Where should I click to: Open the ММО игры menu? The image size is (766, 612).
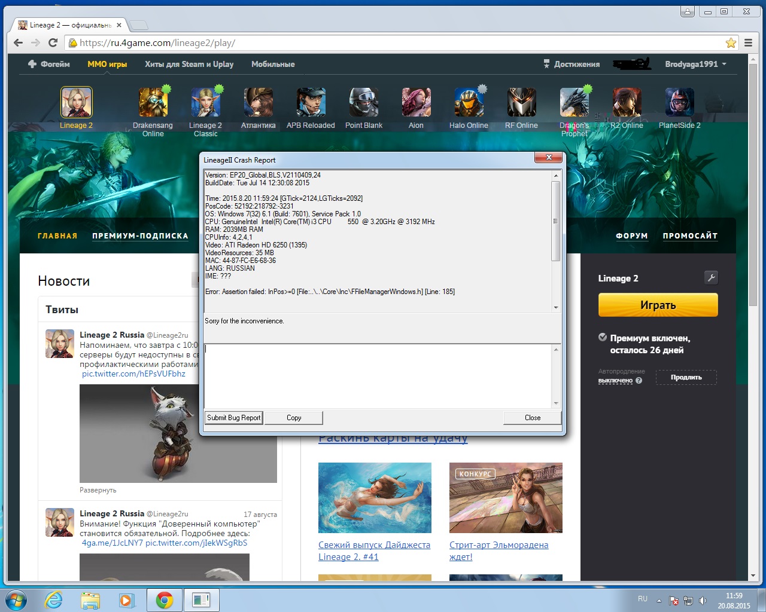point(107,64)
